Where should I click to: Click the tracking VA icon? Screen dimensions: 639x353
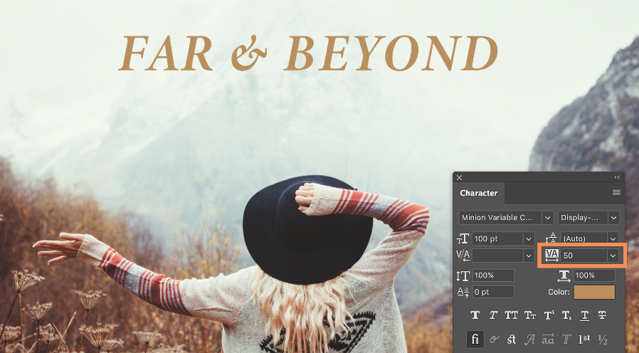(x=551, y=255)
